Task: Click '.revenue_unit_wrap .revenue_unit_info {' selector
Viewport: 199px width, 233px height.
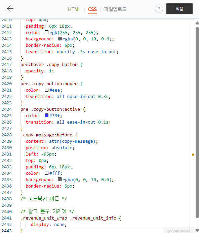Action: [71, 218]
